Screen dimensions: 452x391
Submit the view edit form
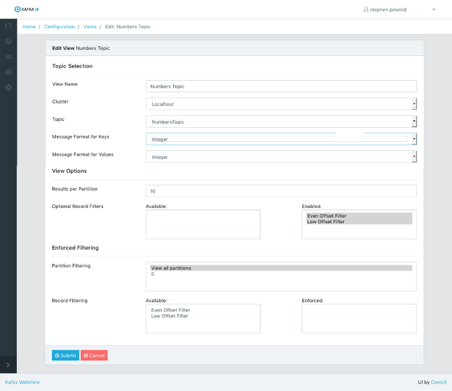click(x=66, y=355)
